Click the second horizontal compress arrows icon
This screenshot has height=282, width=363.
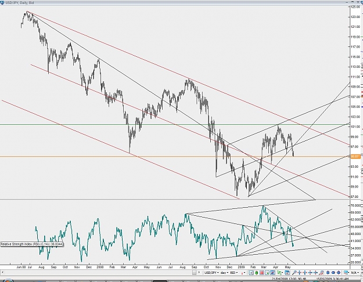pyautogui.click(x=305, y=273)
